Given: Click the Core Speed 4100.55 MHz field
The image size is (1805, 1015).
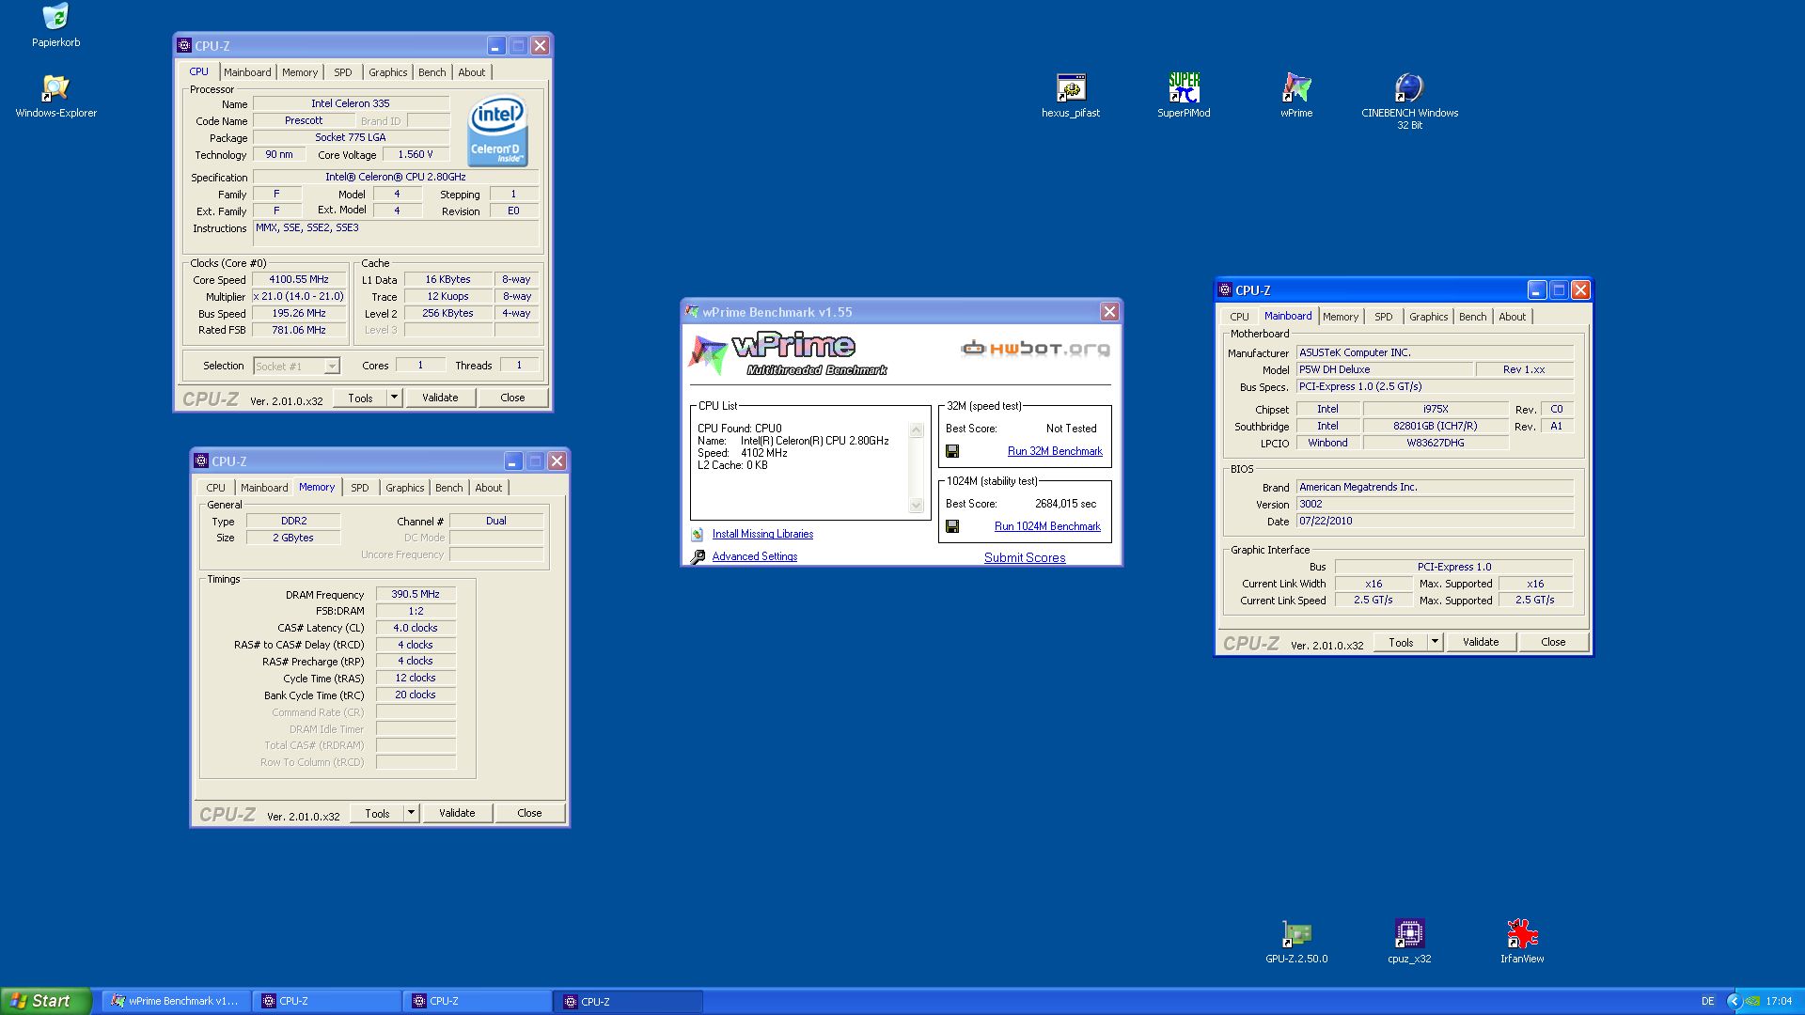Looking at the screenshot, I should coord(299,279).
